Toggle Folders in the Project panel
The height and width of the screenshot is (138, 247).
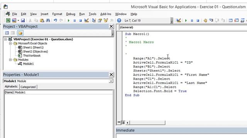click(20, 33)
